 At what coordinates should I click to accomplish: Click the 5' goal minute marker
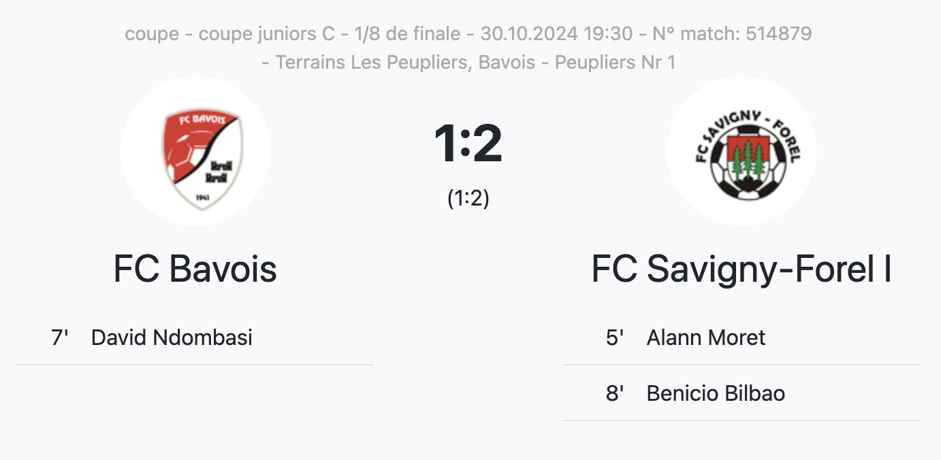pos(615,338)
